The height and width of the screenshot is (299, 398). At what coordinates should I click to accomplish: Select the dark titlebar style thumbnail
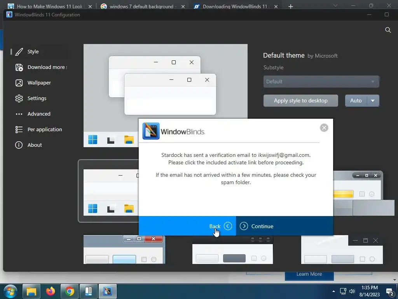pyautogui.click(x=232, y=250)
